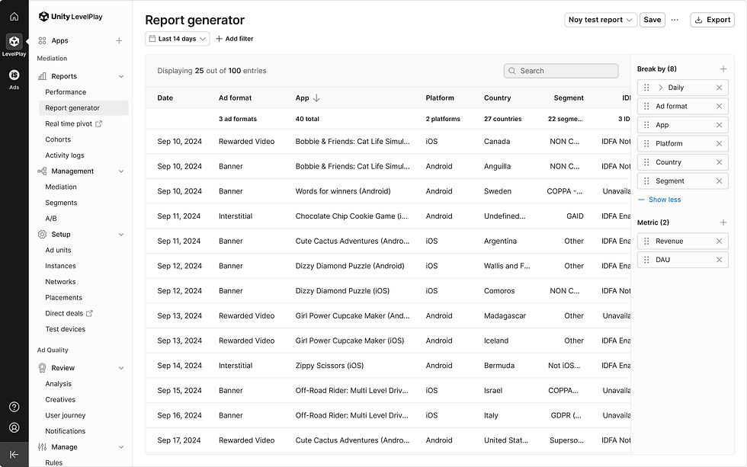
Task: Open Creatives under Review
Action: coord(60,399)
